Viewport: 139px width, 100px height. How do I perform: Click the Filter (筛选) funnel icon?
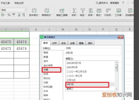tap(83, 11)
